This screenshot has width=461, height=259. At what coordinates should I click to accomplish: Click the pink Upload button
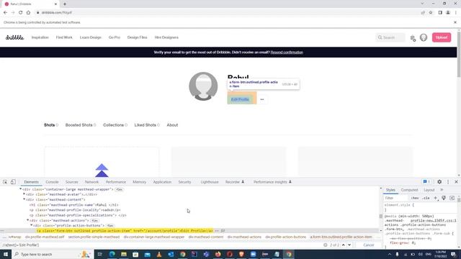tap(442, 37)
